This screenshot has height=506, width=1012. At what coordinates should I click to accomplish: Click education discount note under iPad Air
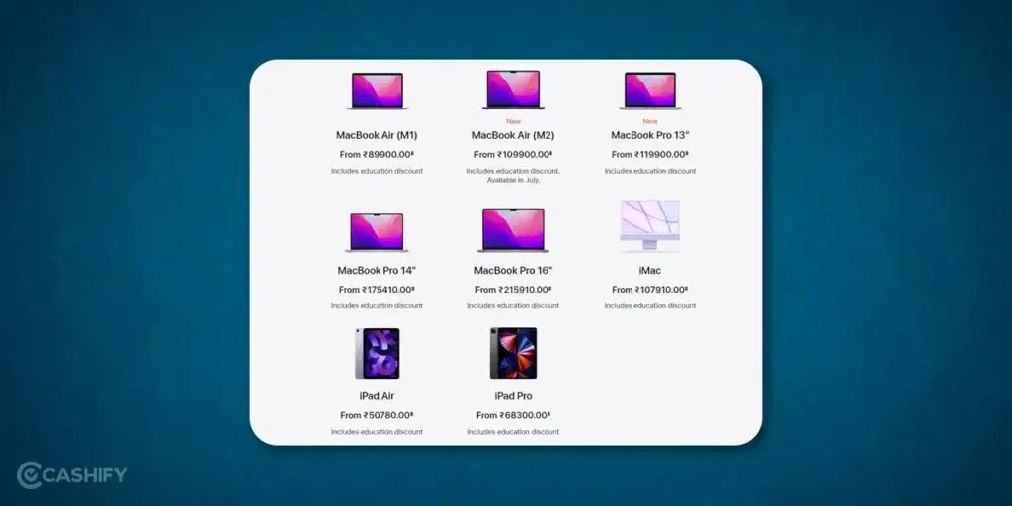pos(377,432)
